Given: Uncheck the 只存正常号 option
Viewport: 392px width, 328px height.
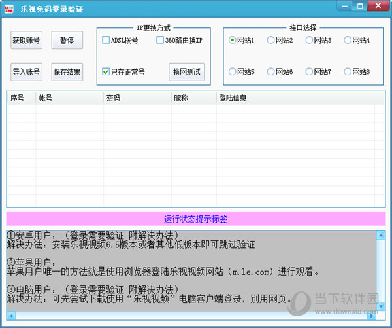Looking at the screenshot, I should 106,71.
